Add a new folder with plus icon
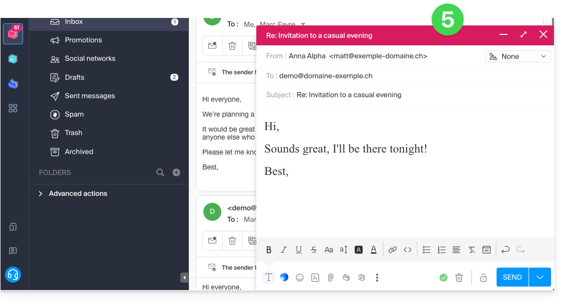The image size is (572, 308). pos(176,172)
